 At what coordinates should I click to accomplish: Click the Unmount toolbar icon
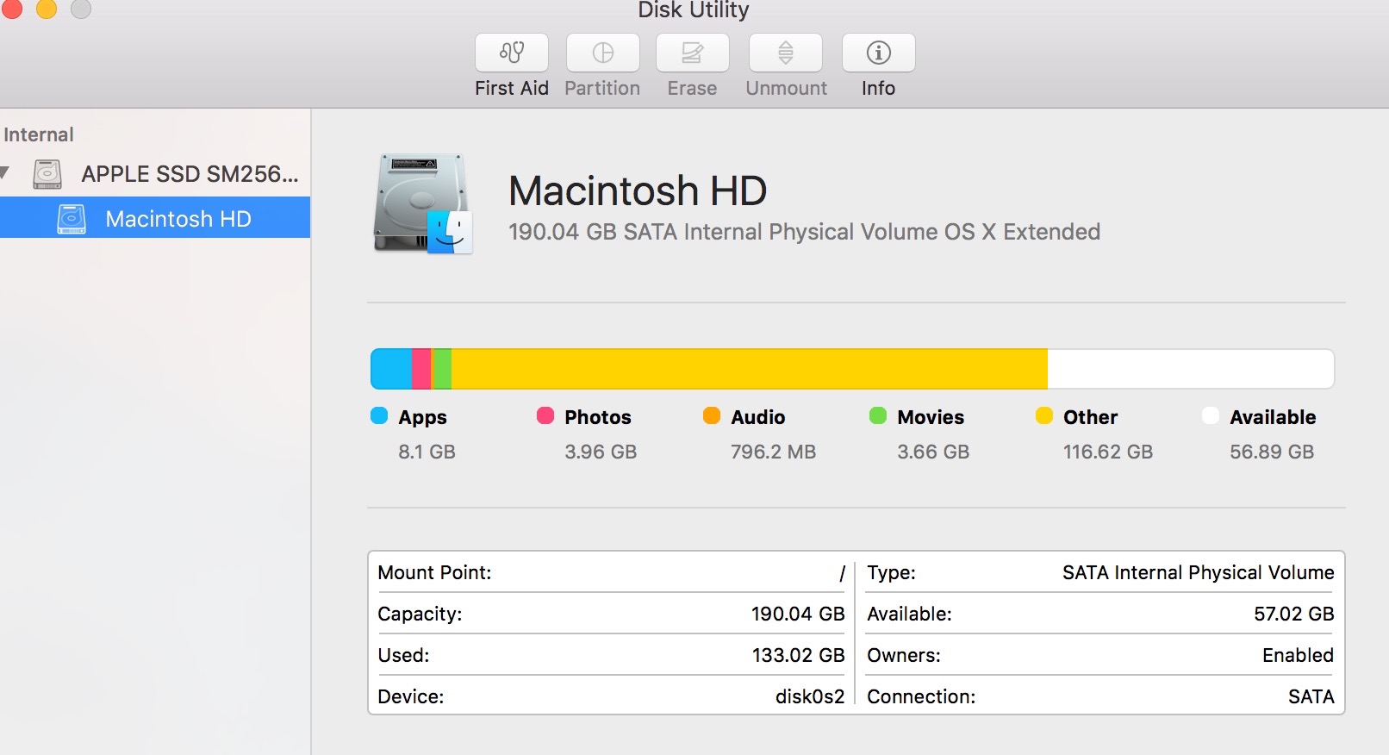point(786,53)
